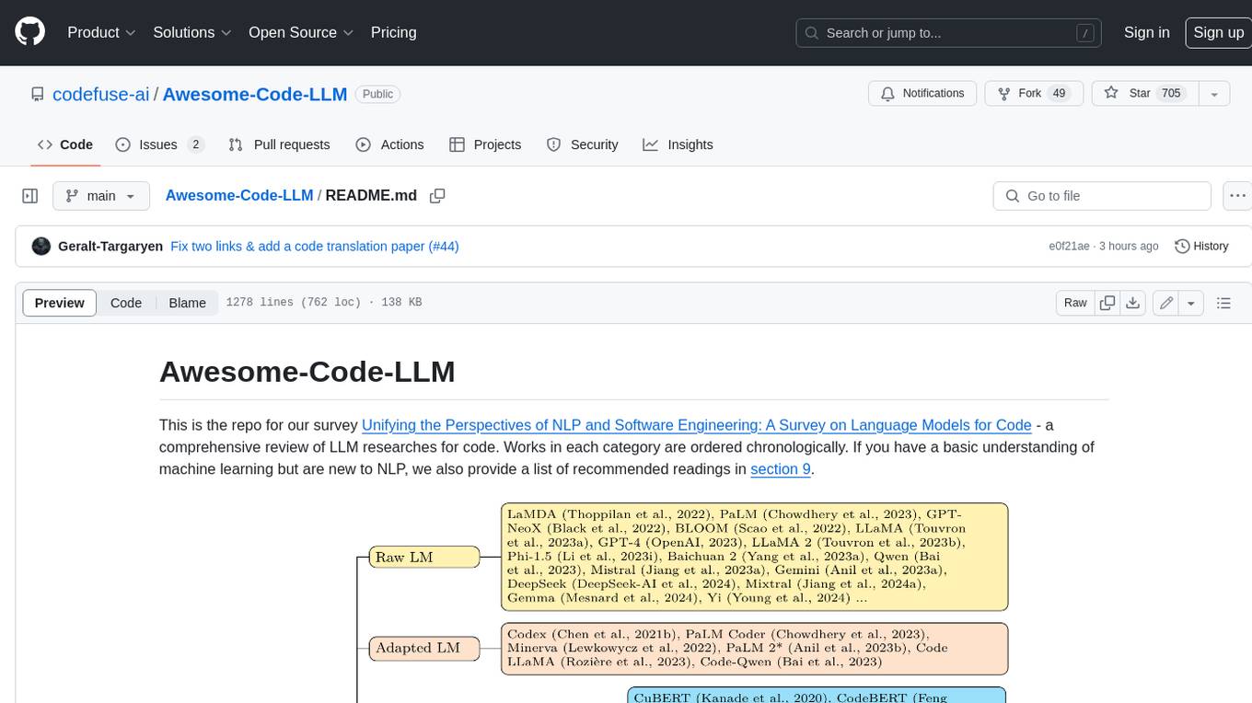Click the survey taxonomy figure image
1252x703 pixels.
[682, 602]
